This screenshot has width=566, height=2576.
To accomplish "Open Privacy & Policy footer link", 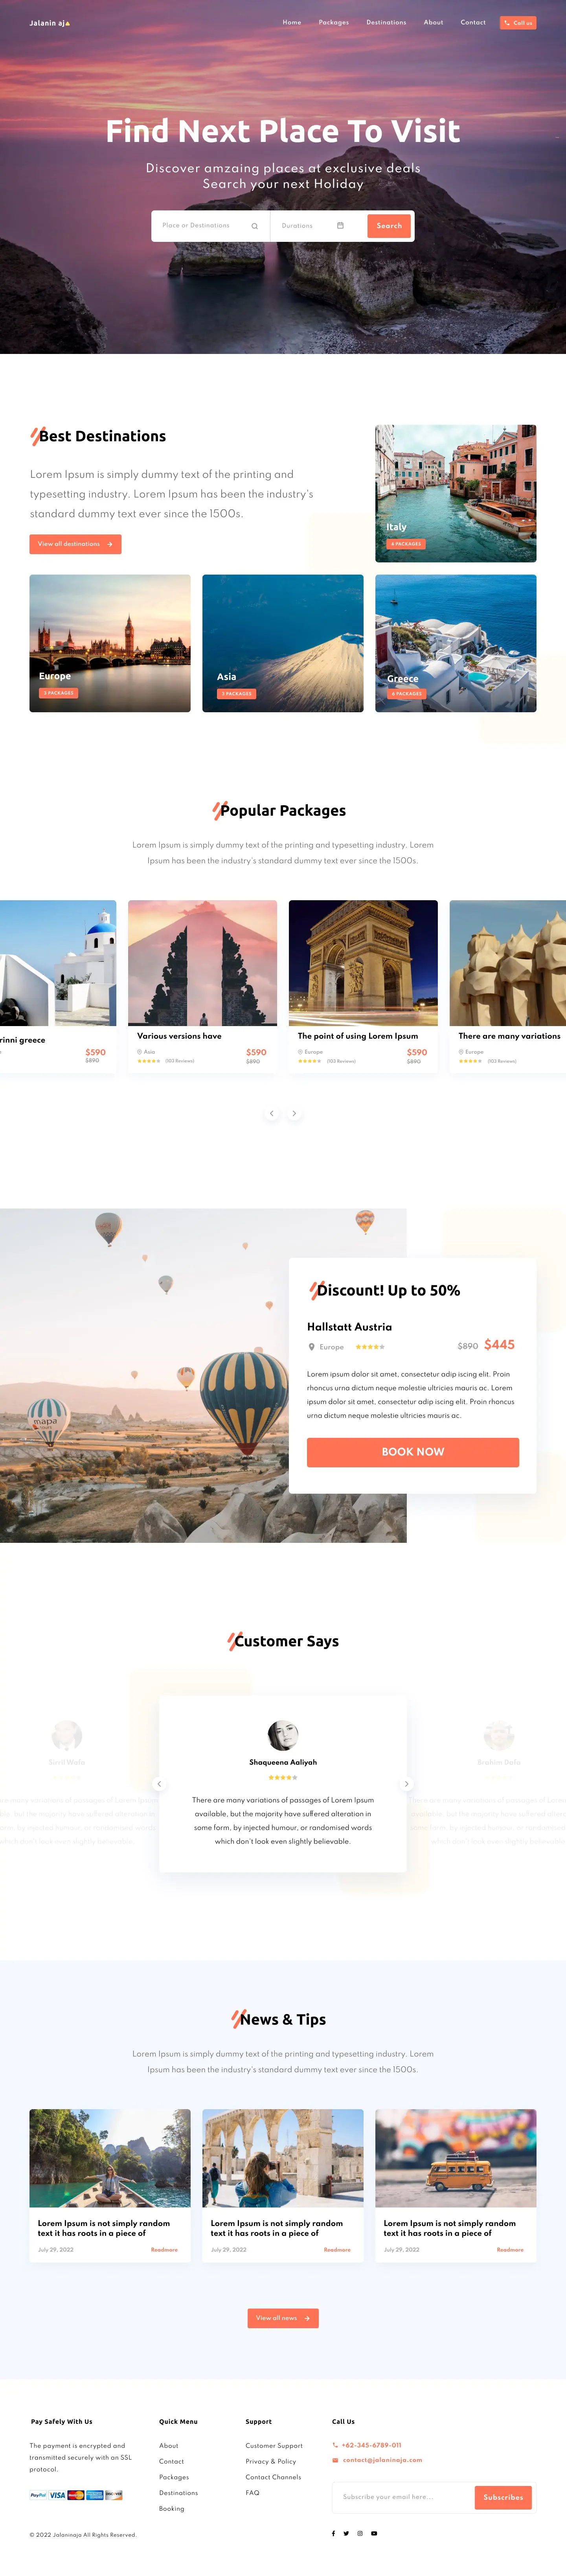I will pos(271,2461).
